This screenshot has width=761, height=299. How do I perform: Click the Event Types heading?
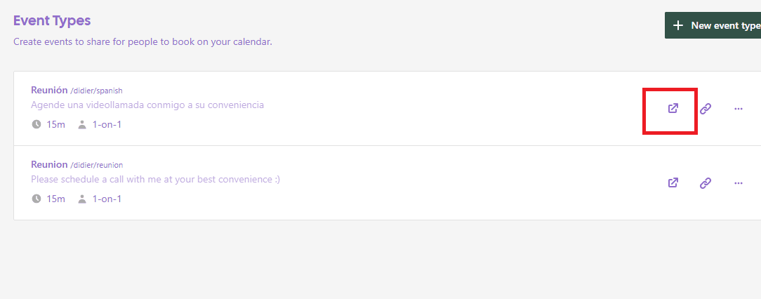(x=52, y=21)
